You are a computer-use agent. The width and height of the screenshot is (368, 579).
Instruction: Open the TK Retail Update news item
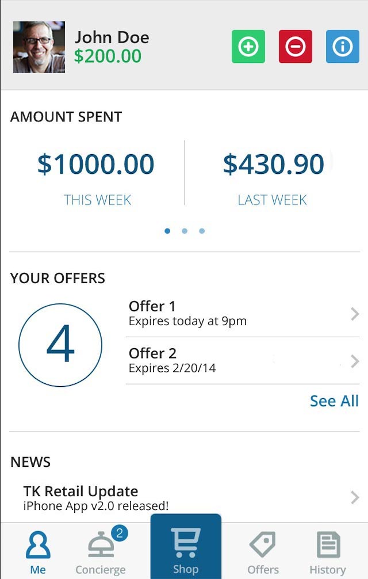pos(185,498)
